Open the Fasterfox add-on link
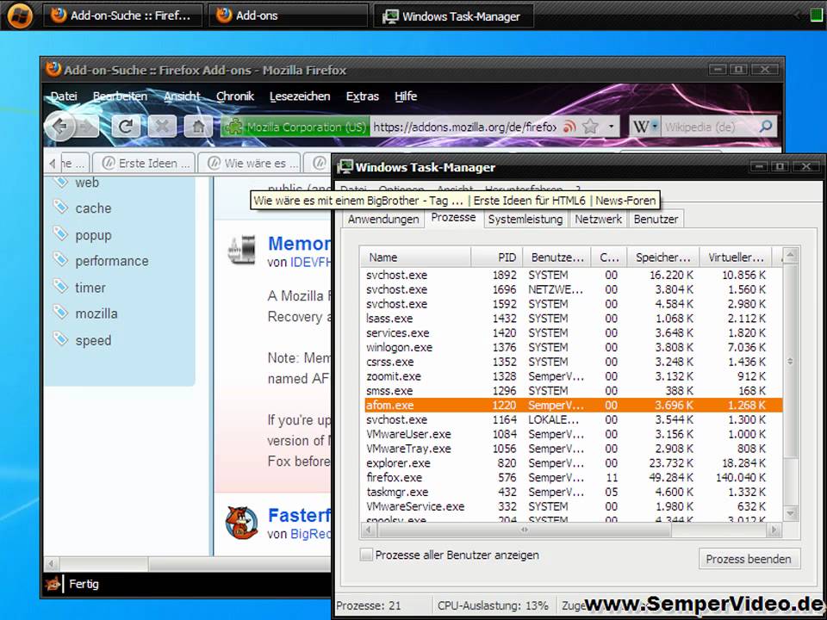 pyautogui.click(x=300, y=515)
